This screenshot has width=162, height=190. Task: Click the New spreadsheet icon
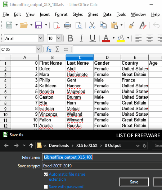tap(9, 25)
